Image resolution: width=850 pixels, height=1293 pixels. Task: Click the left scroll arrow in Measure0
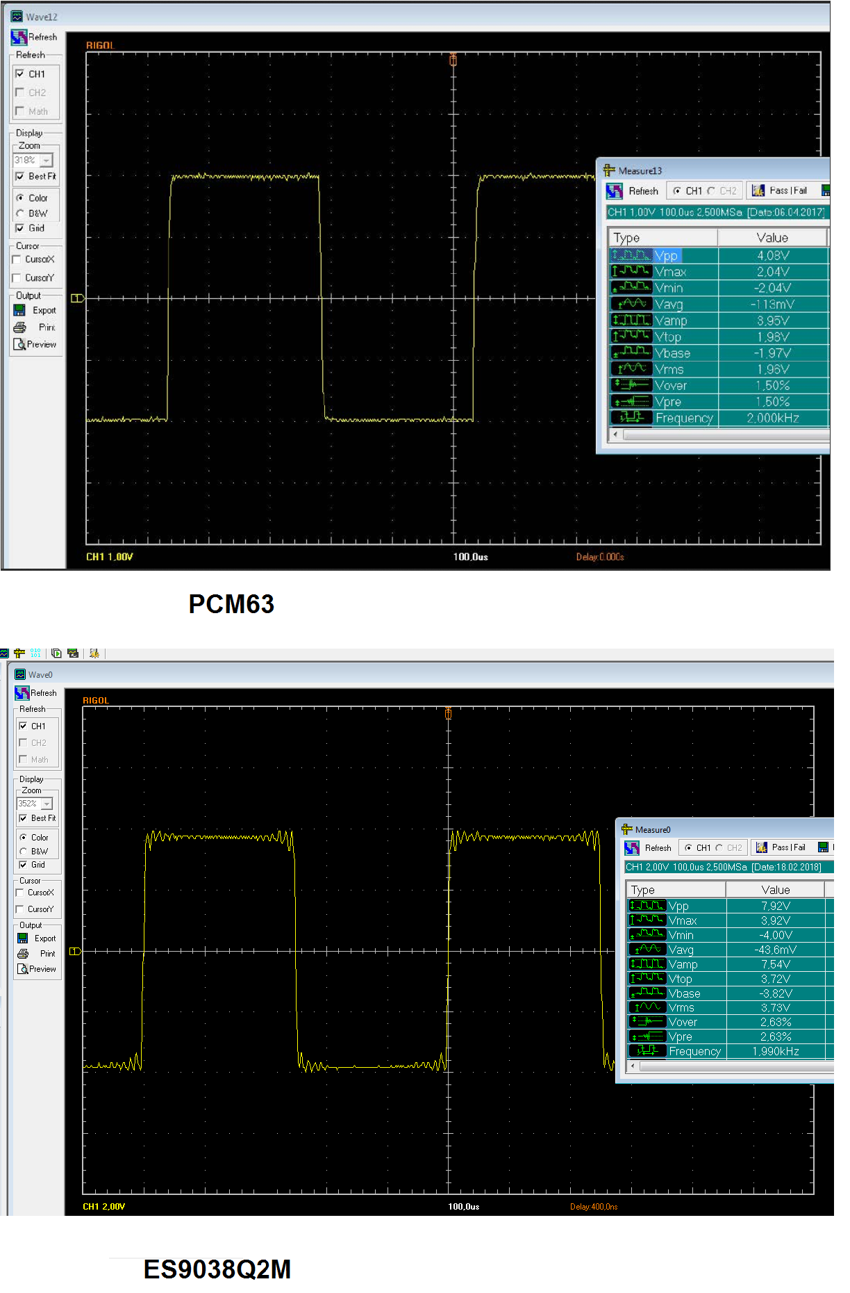(633, 1066)
